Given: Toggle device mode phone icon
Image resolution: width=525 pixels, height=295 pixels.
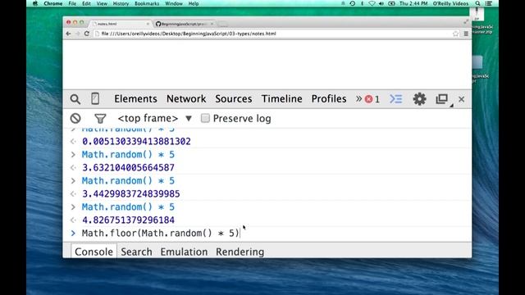Looking at the screenshot, I should point(95,98).
